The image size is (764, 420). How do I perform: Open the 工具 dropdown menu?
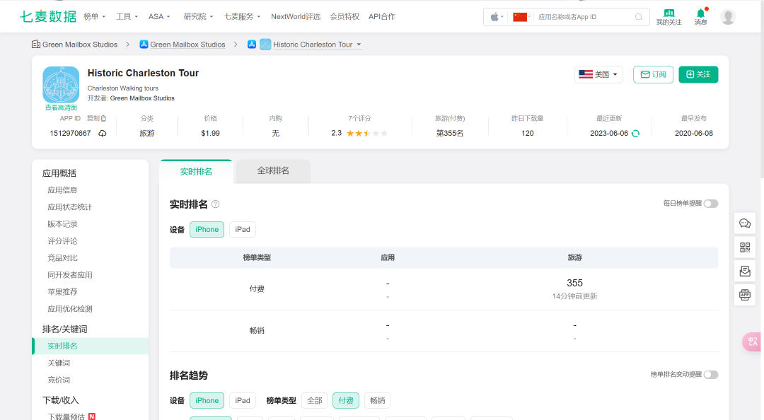127,16
